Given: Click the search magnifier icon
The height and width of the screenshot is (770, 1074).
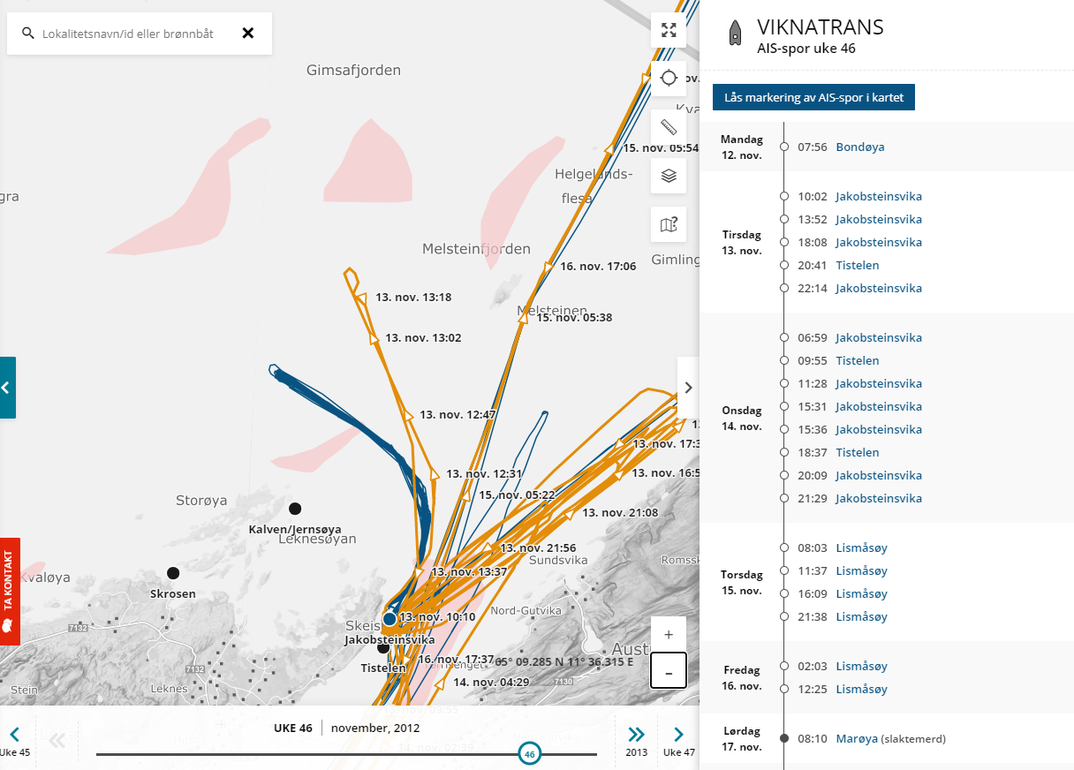Looking at the screenshot, I should click(x=27, y=34).
